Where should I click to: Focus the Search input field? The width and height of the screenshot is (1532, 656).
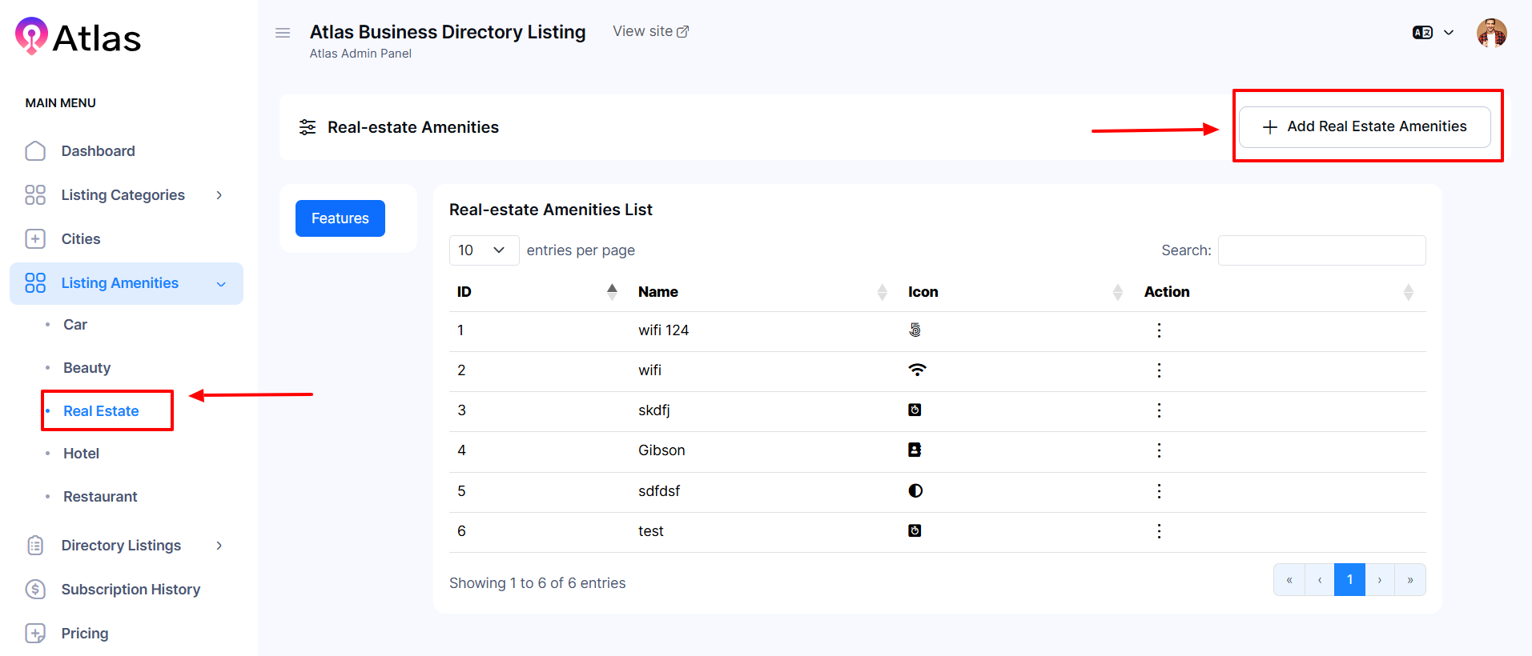pos(1321,250)
